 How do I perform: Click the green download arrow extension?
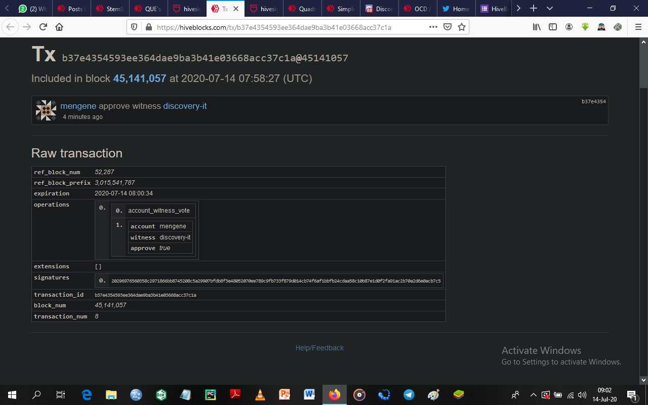pyautogui.click(x=585, y=27)
